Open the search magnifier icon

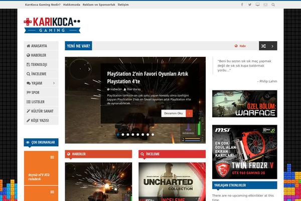273,5
